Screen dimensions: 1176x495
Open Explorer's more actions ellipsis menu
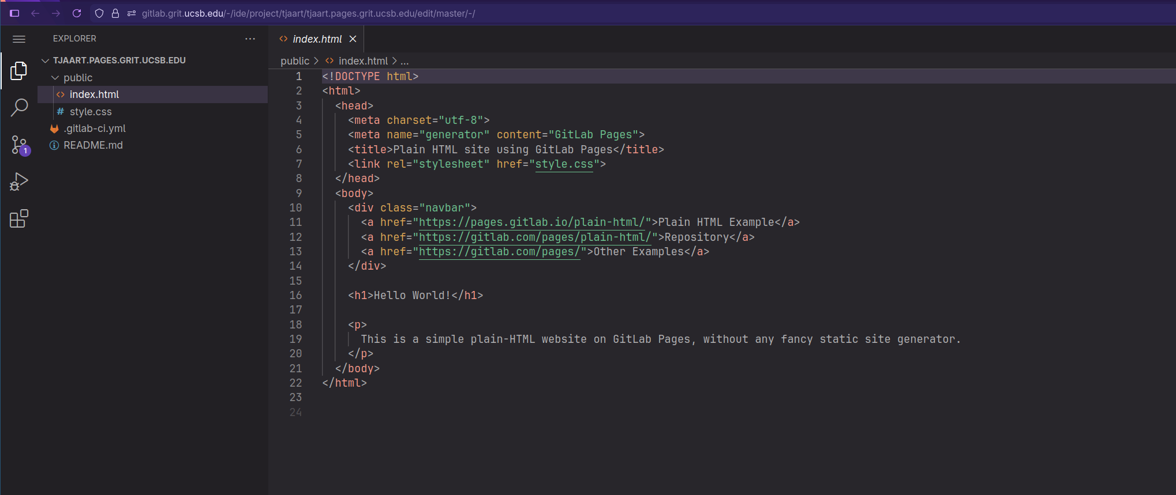point(250,39)
